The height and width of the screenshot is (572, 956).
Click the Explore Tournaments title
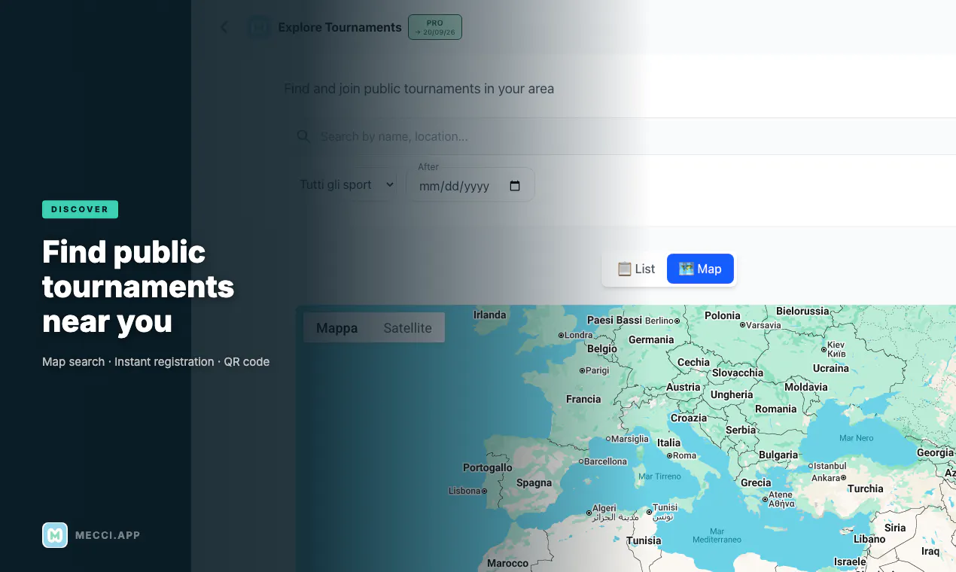339,27
